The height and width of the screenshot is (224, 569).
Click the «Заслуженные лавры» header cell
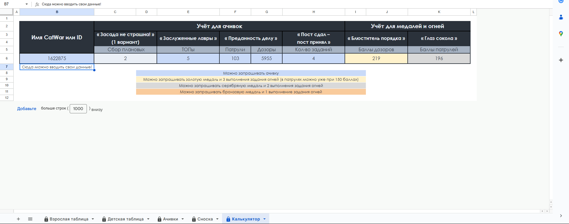coord(188,38)
